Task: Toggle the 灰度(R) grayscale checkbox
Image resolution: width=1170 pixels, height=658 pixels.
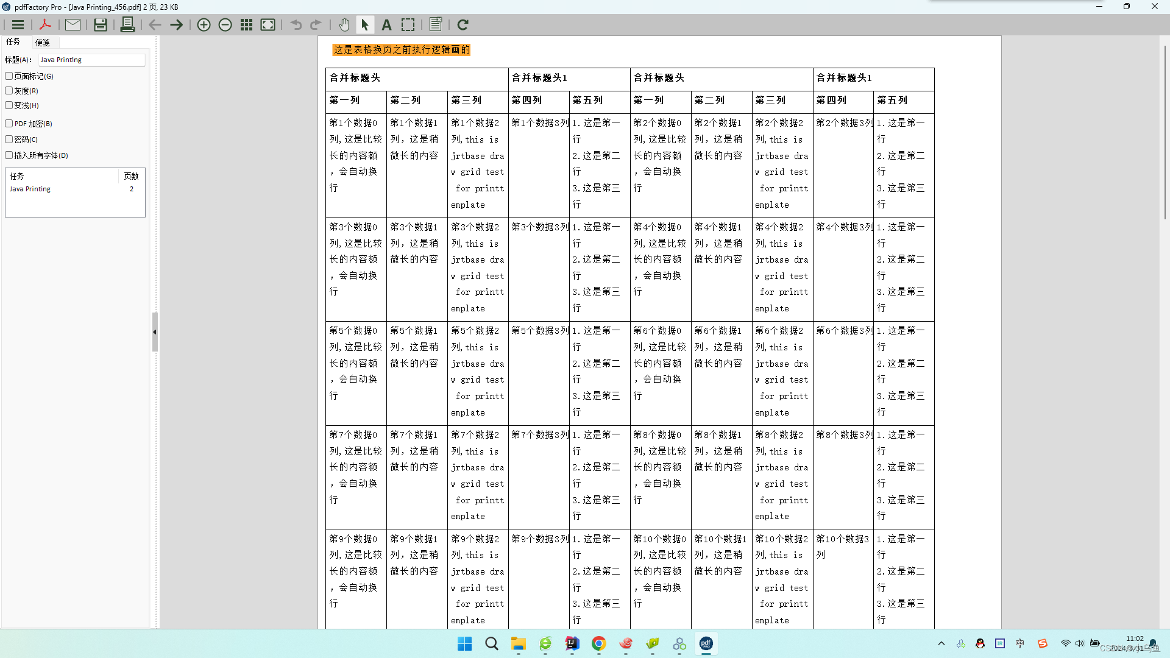Action: tap(9, 91)
